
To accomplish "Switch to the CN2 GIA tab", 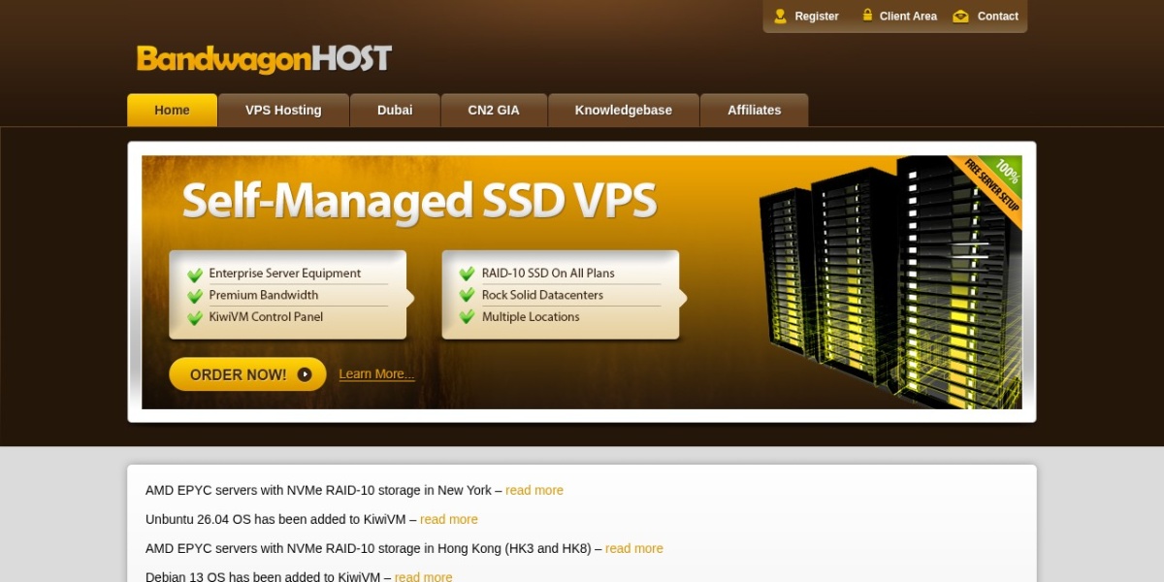I will point(494,111).
